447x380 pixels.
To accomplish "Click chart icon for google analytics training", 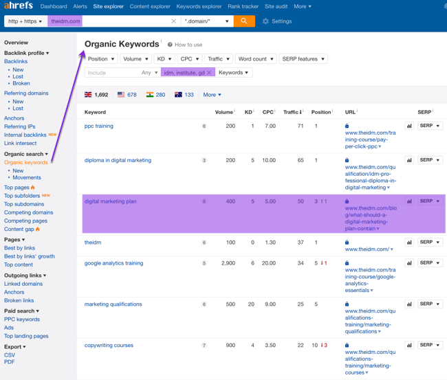I will click(409, 263).
